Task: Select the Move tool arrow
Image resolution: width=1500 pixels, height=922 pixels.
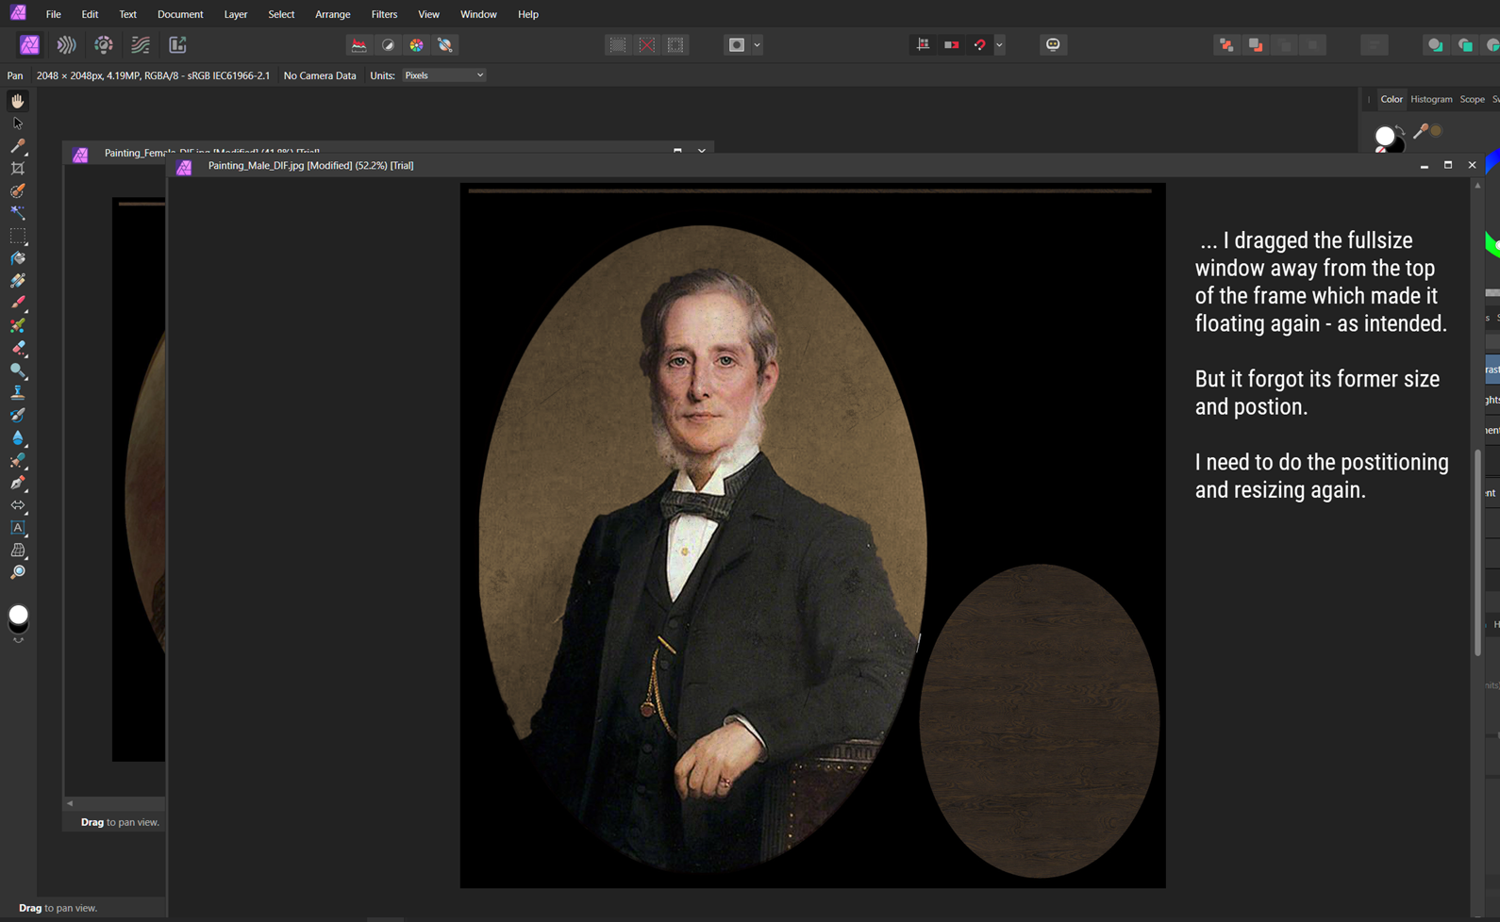Action: pos(17,123)
